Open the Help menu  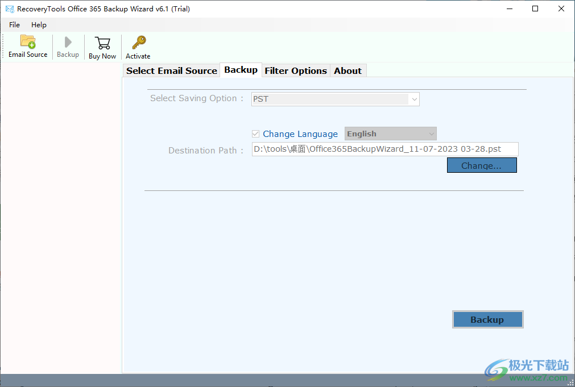[x=39, y=24]
